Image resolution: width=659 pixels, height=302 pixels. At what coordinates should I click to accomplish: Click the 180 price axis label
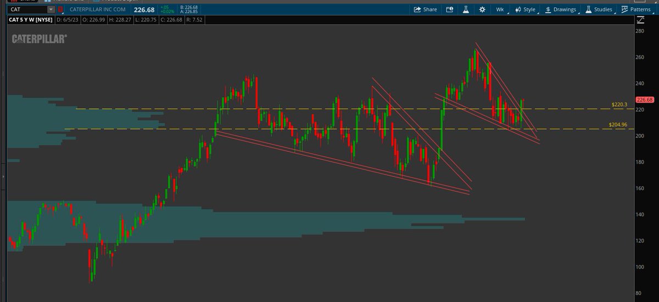pos(639,163)
